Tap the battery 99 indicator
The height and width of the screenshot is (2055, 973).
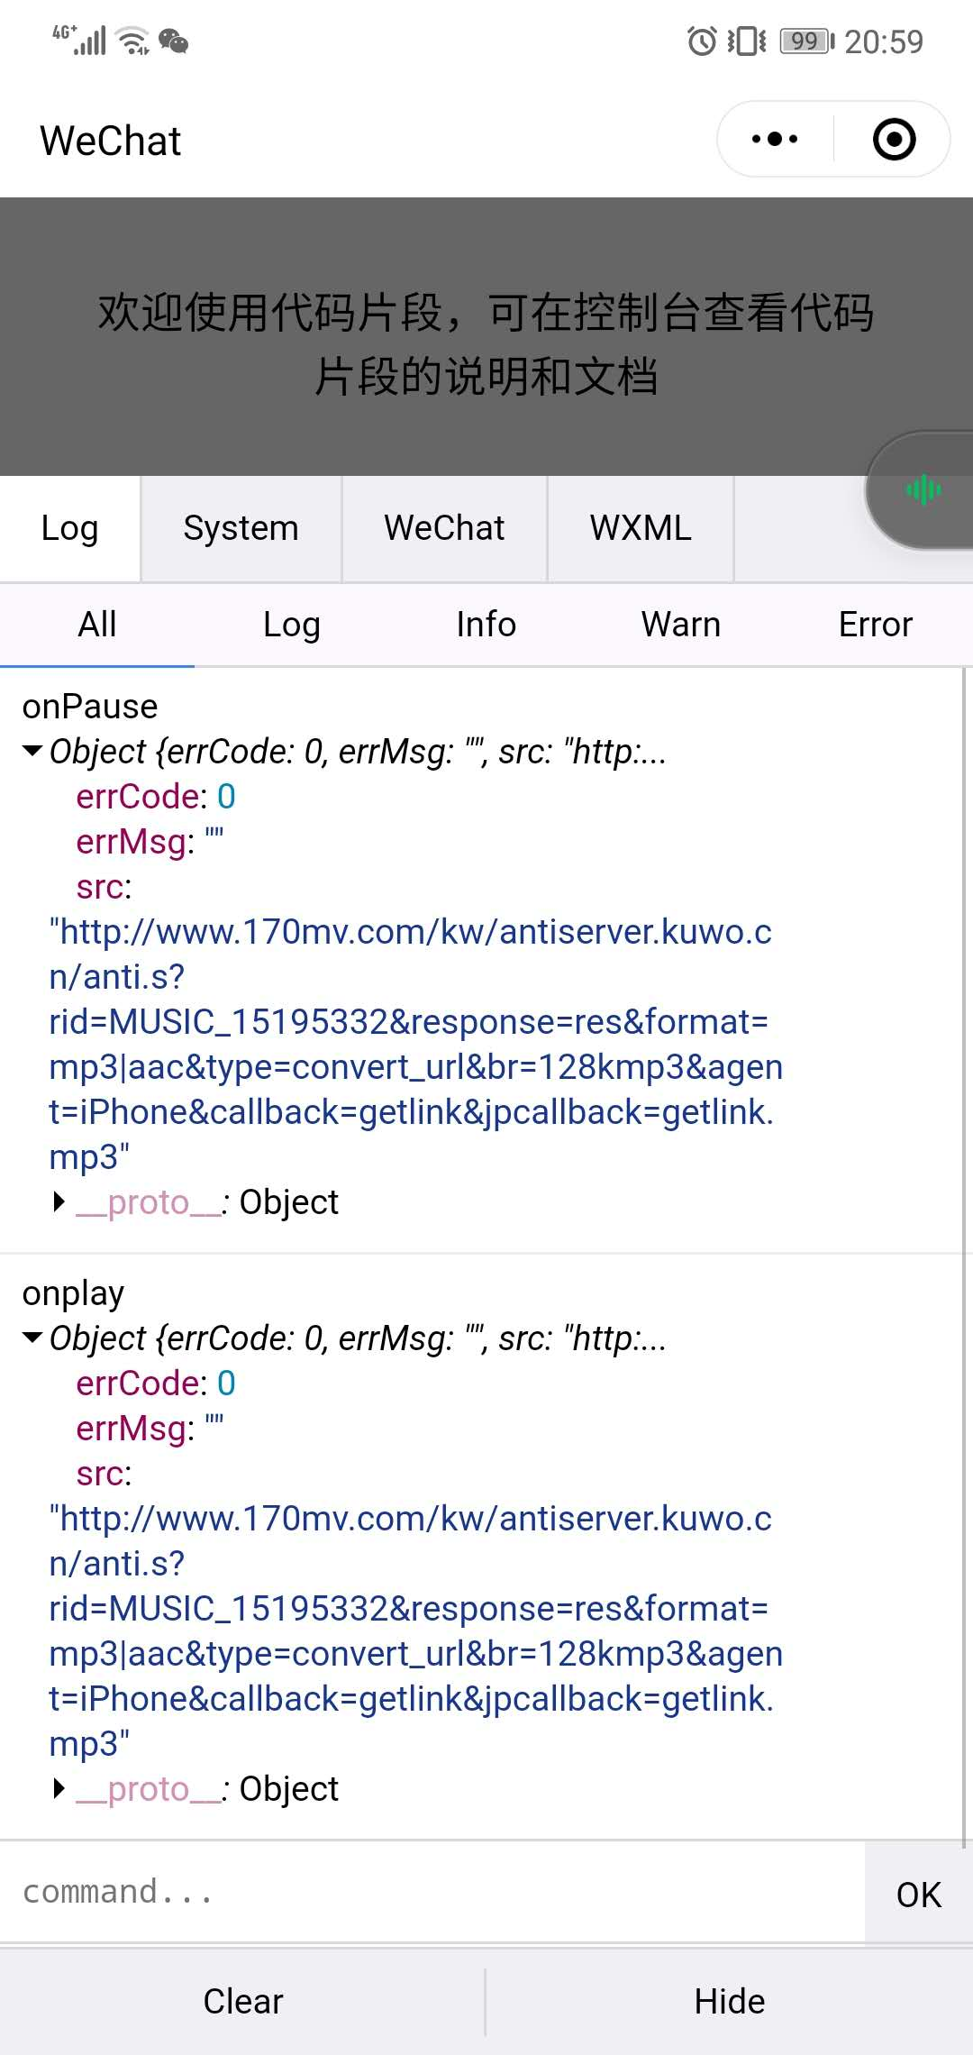(x=807, y=41)
